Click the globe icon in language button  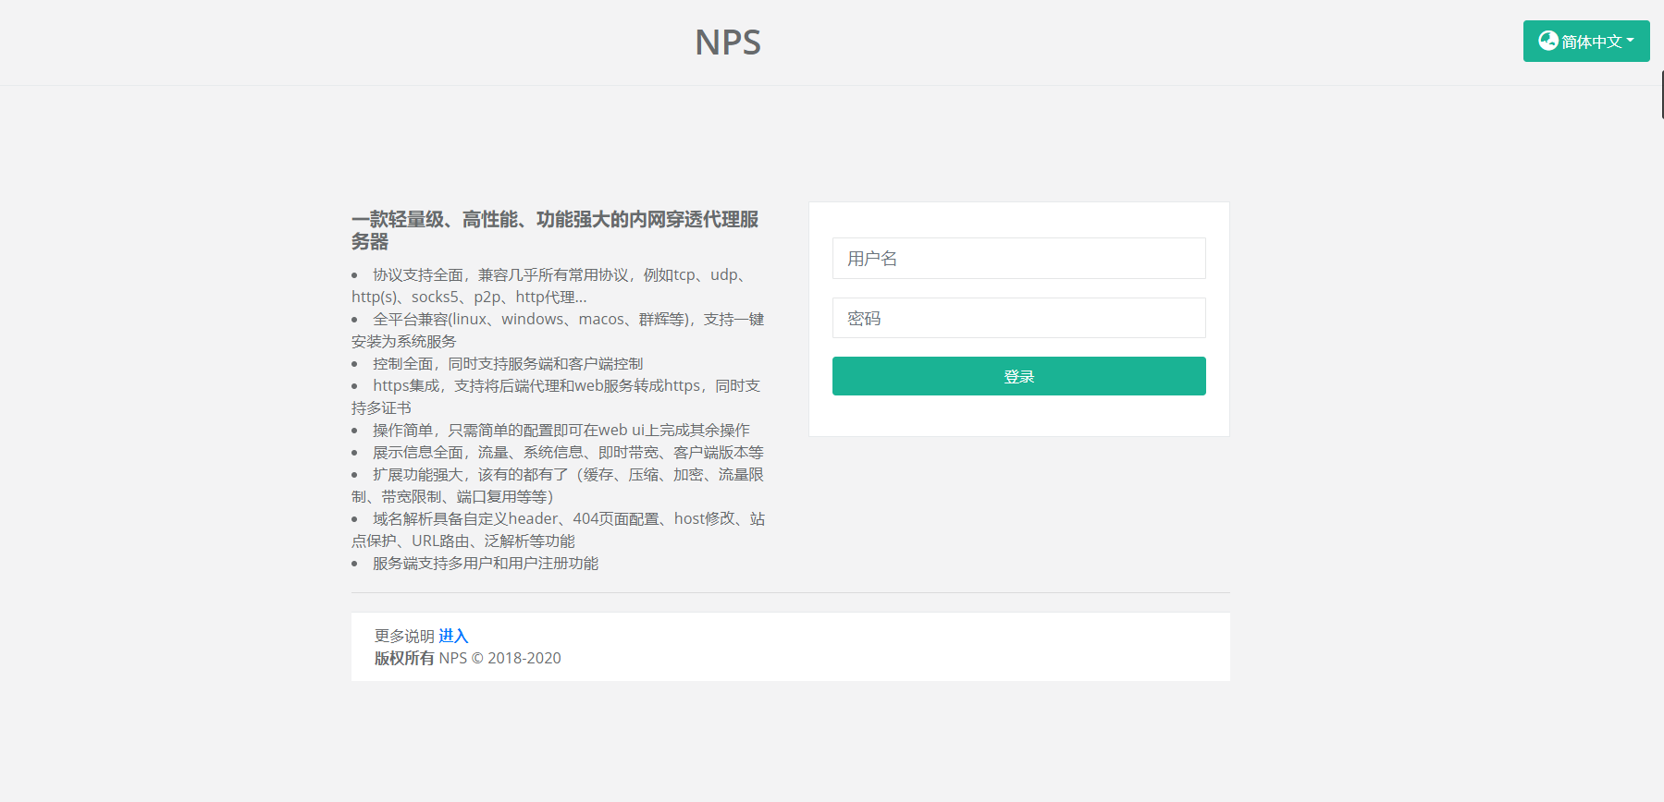click(1547, 41)
